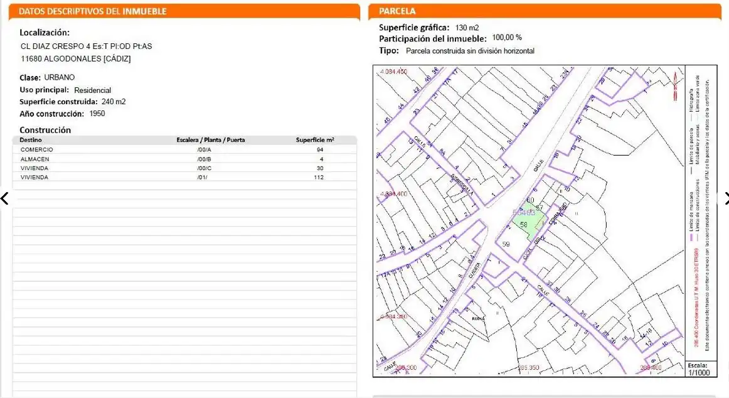Click the 'Uso principal:' label

(x=44, y=90)
